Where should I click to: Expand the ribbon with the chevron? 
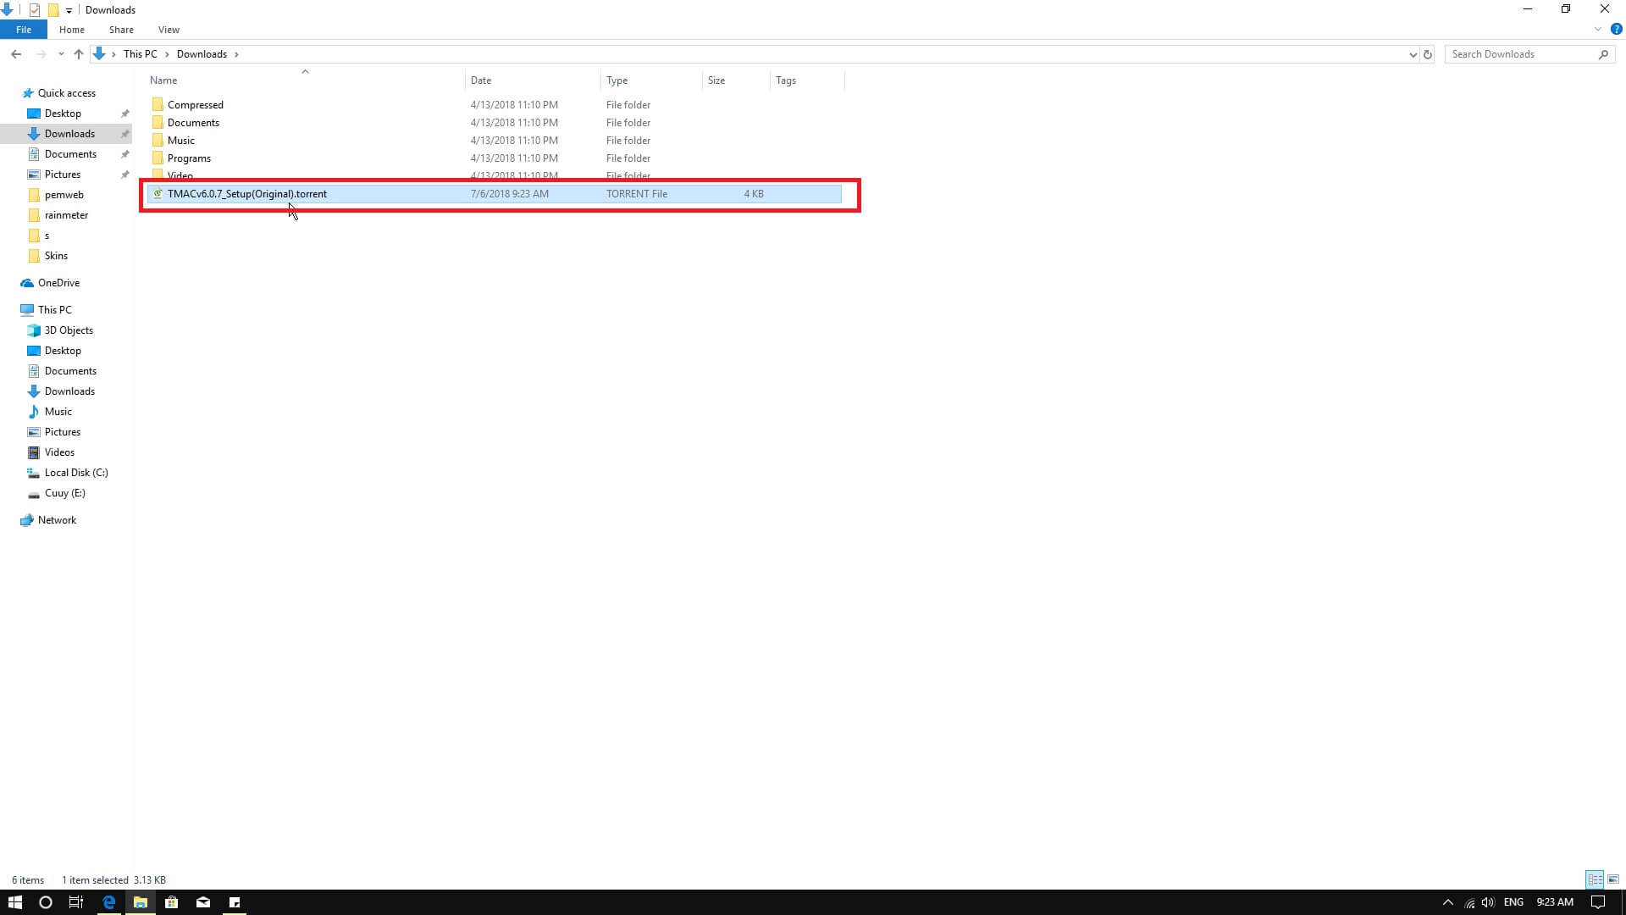[x=1598, y=29]
